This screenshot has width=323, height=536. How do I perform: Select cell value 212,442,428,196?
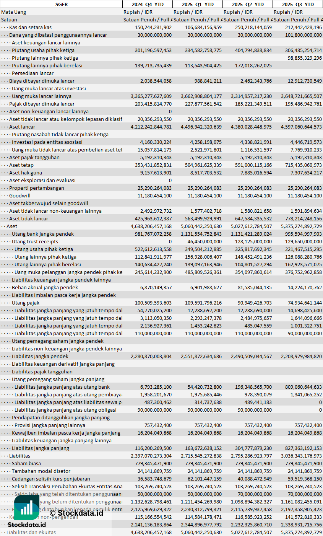point(304,27)
